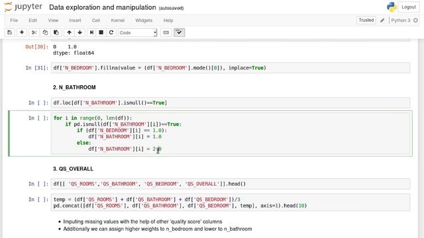Click the Python logo icon

click(392, 7)
